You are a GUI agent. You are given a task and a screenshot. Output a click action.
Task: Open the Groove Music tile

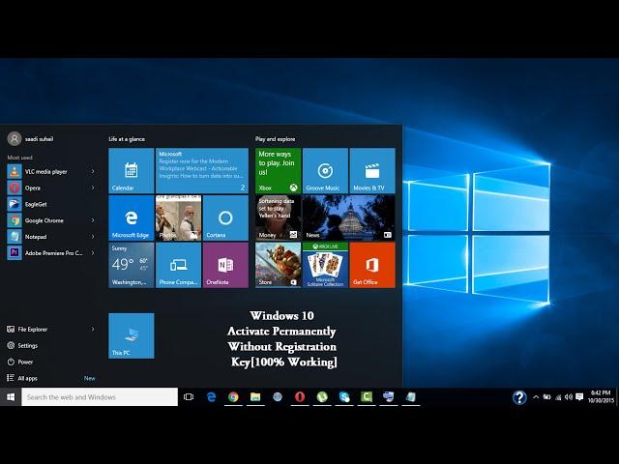[325, 170]
